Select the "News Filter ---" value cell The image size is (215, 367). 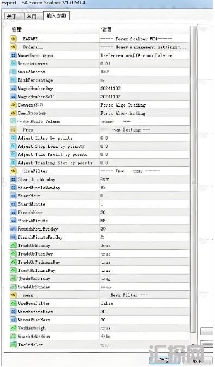144,295
